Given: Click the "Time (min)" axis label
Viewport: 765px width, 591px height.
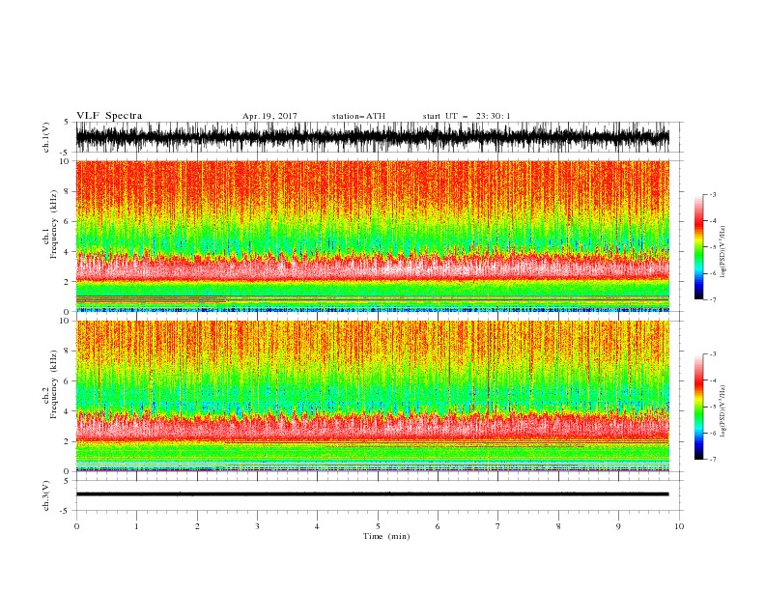Looking at the screenshot, I should [x=386, y=536].
